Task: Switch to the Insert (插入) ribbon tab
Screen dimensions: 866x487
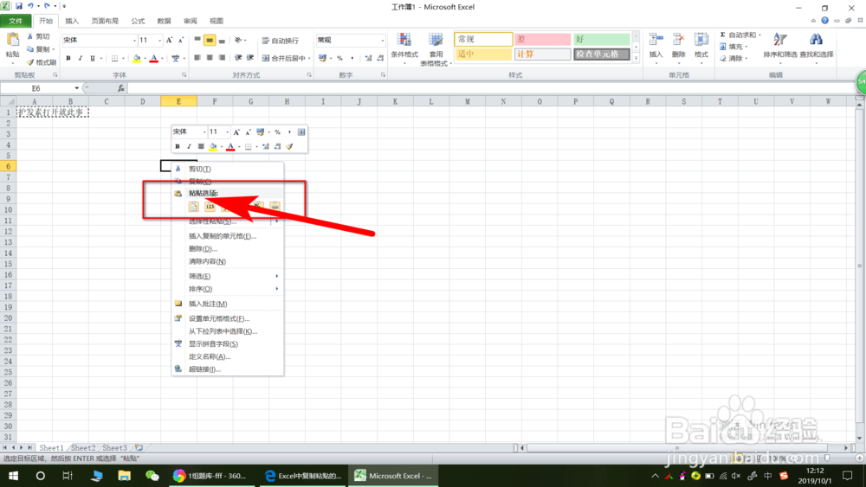Action: click(x=72, y=21)
